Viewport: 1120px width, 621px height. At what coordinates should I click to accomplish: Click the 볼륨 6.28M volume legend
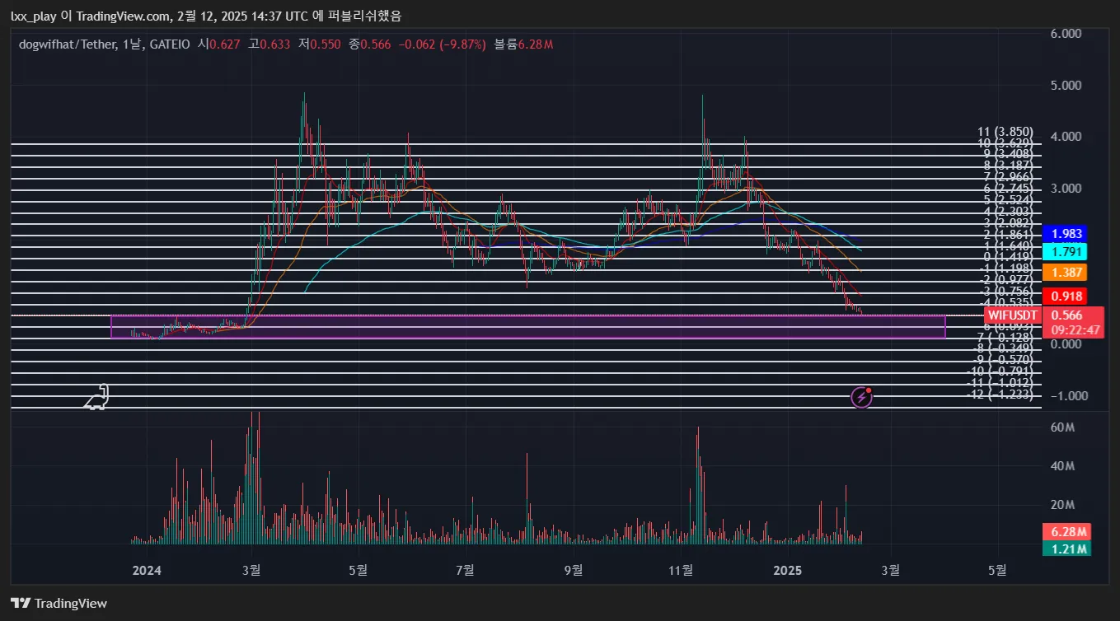point(523,44)
